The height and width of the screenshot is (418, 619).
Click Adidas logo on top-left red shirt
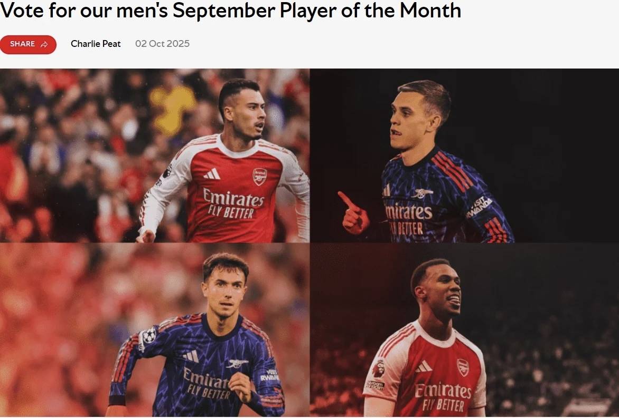tap(212, 173)
